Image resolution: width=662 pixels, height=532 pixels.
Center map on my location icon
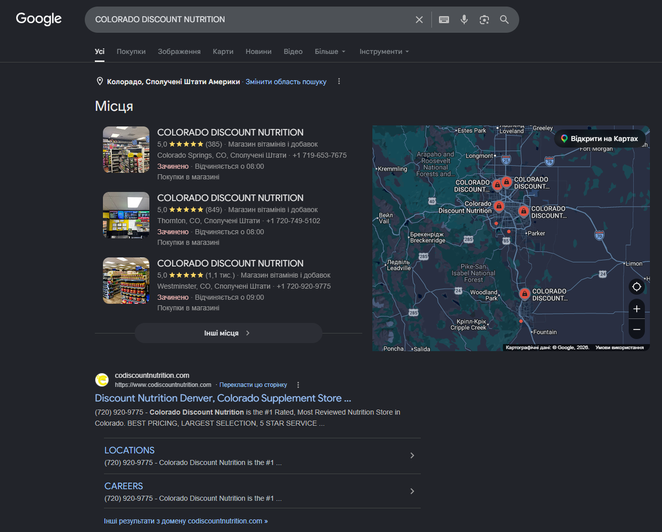click(x=637, y=287)
